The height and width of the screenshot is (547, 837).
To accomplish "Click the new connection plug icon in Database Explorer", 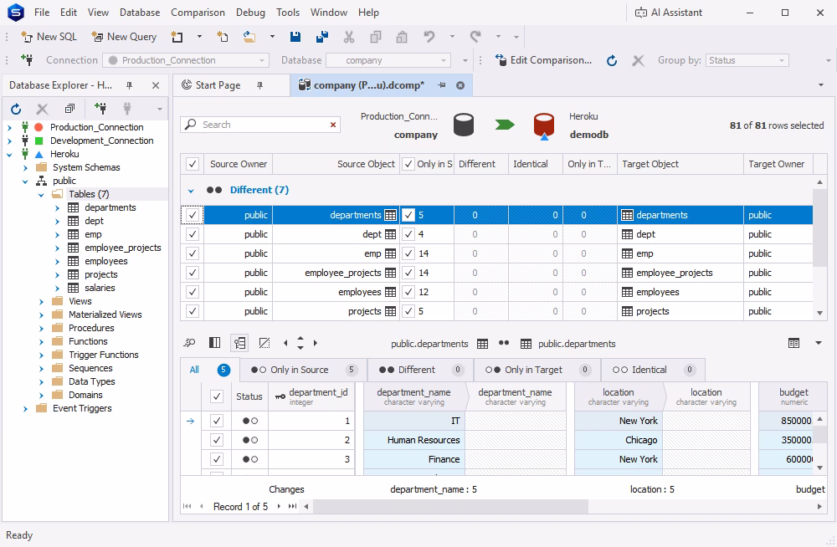I will [x=100, y=109].
